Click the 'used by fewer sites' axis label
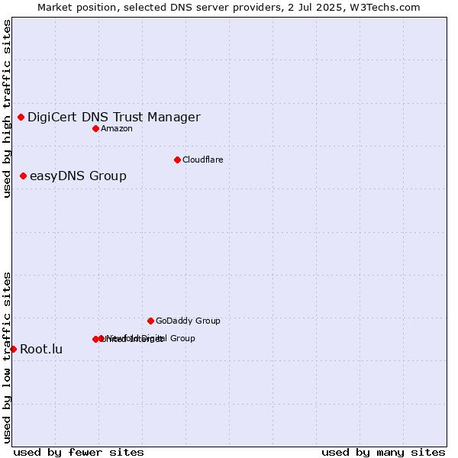Viewport: 458px width, 458px height. (79, 453)
